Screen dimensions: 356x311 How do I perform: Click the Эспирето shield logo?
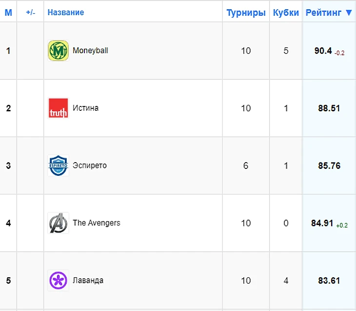tap(58, 166)
